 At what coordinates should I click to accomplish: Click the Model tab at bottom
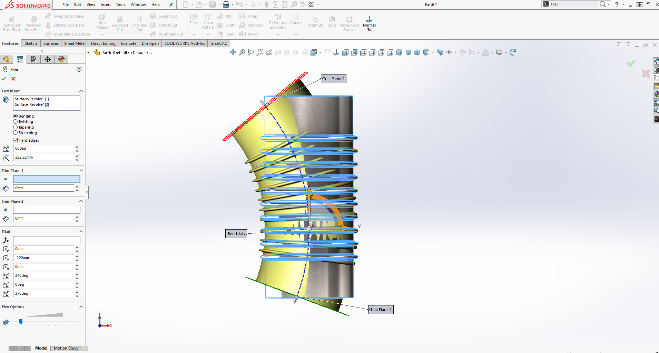coord(41,348)
